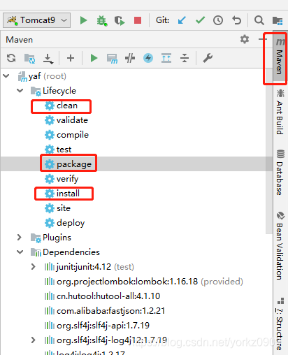
Task: Open the Structure side tab
Action: 280,324
